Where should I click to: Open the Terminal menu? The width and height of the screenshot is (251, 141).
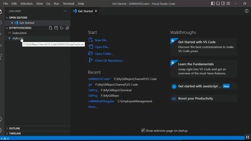pos(69,4)
